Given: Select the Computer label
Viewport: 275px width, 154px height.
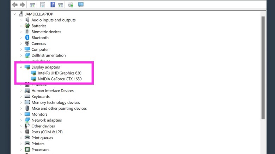Looking at the screenshot, I should [40, 50].
